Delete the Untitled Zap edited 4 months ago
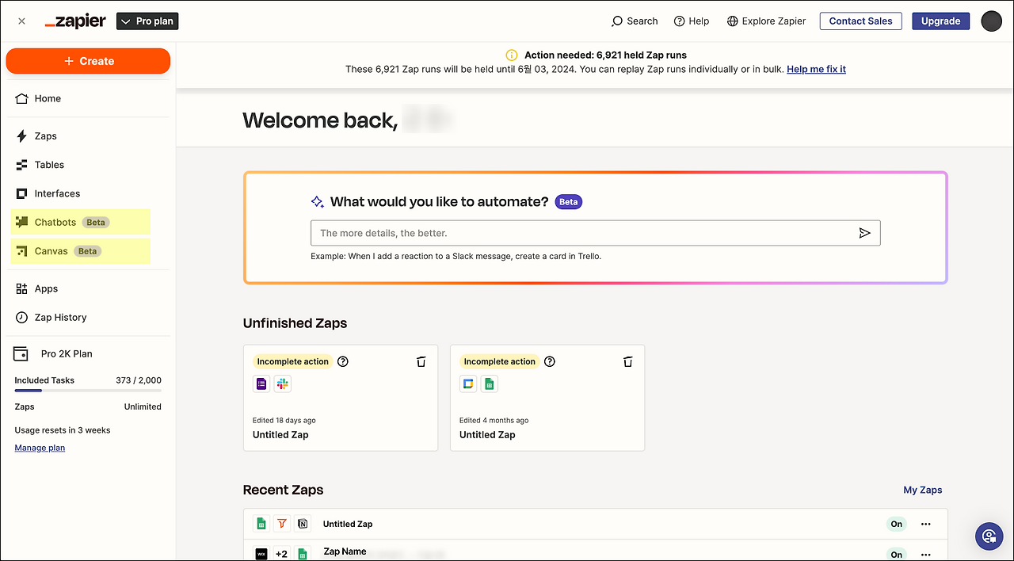This screenshot has height=561, width=1014. click(628, 361)
